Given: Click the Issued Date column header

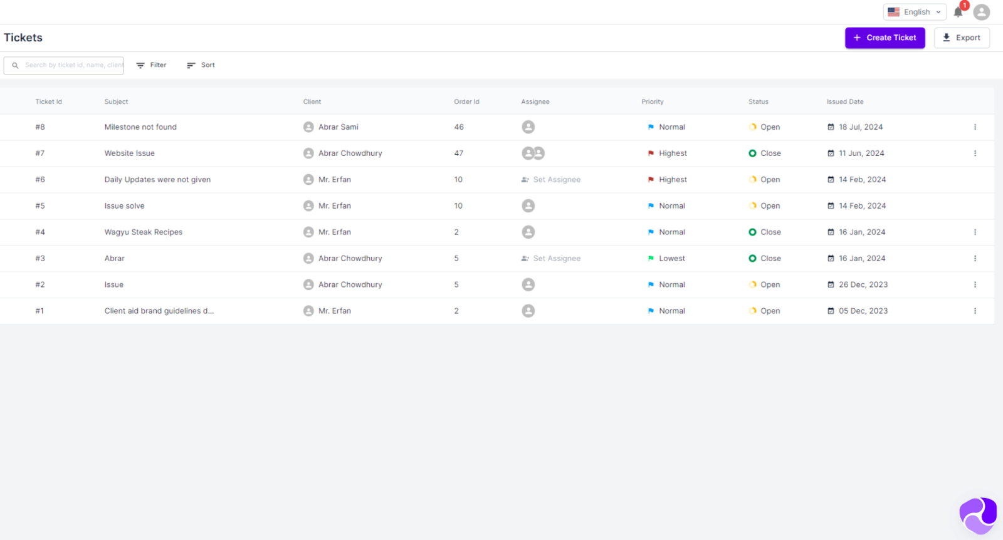Looking at the screenshot, I should pyautogui.click(x=845, y=101).
